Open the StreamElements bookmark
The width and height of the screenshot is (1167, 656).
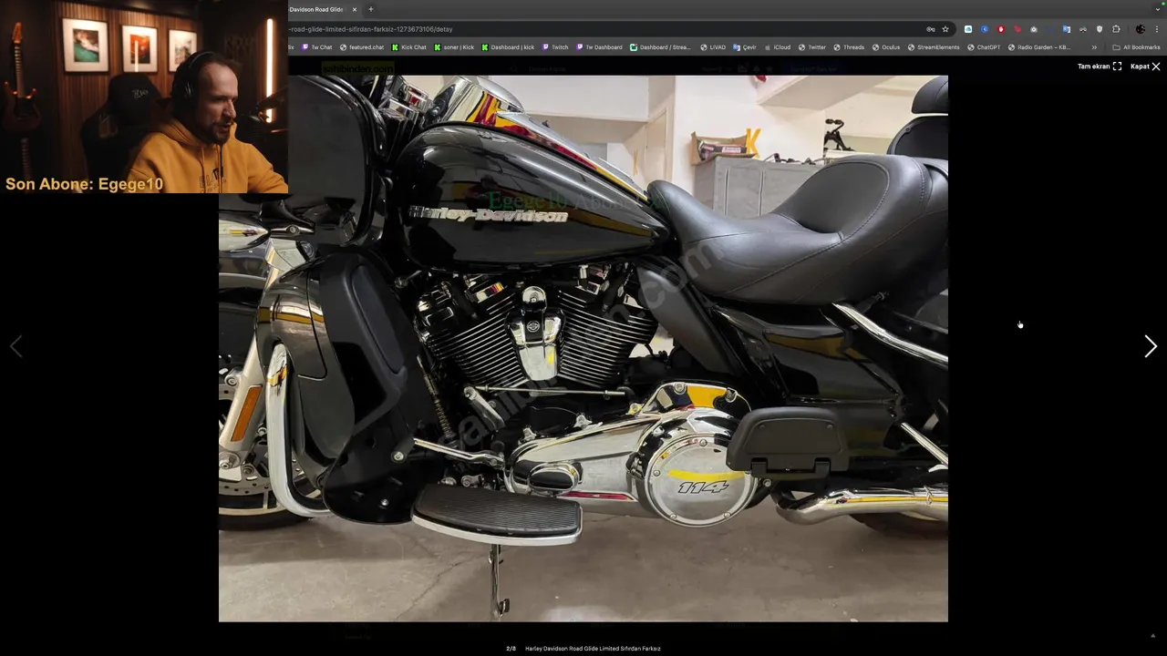(934, 47)
